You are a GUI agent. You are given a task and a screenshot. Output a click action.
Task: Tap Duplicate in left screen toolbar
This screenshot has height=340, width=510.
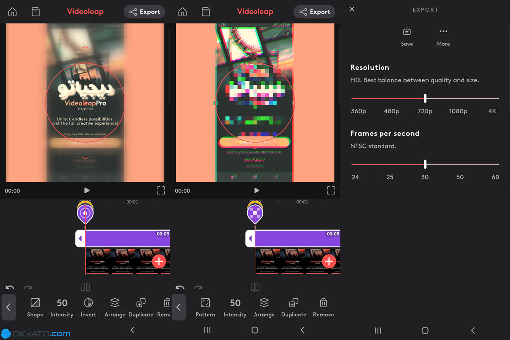[141, 308]
